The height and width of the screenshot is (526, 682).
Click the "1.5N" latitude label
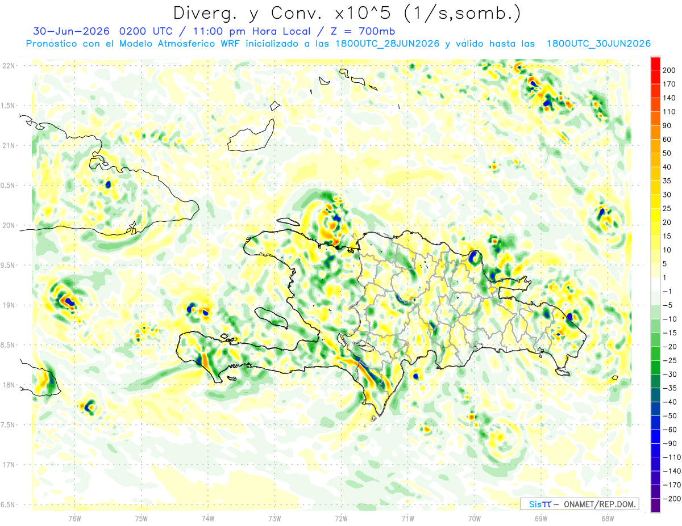tap(9, 106)
